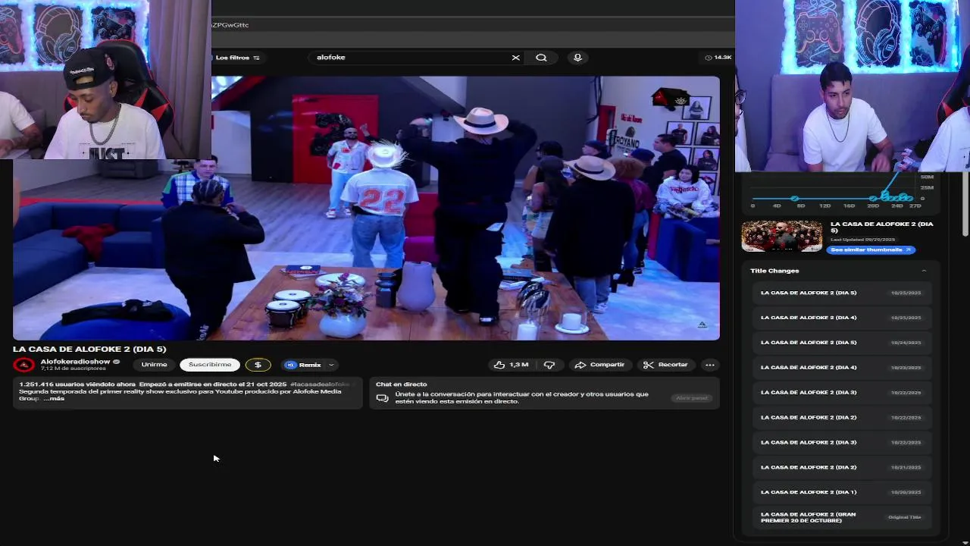Image resolution: width=970 pixels, height=546 pixels.
Task: Click the viewers count 1.251.416 usuarios text
Action: [77, 384]
